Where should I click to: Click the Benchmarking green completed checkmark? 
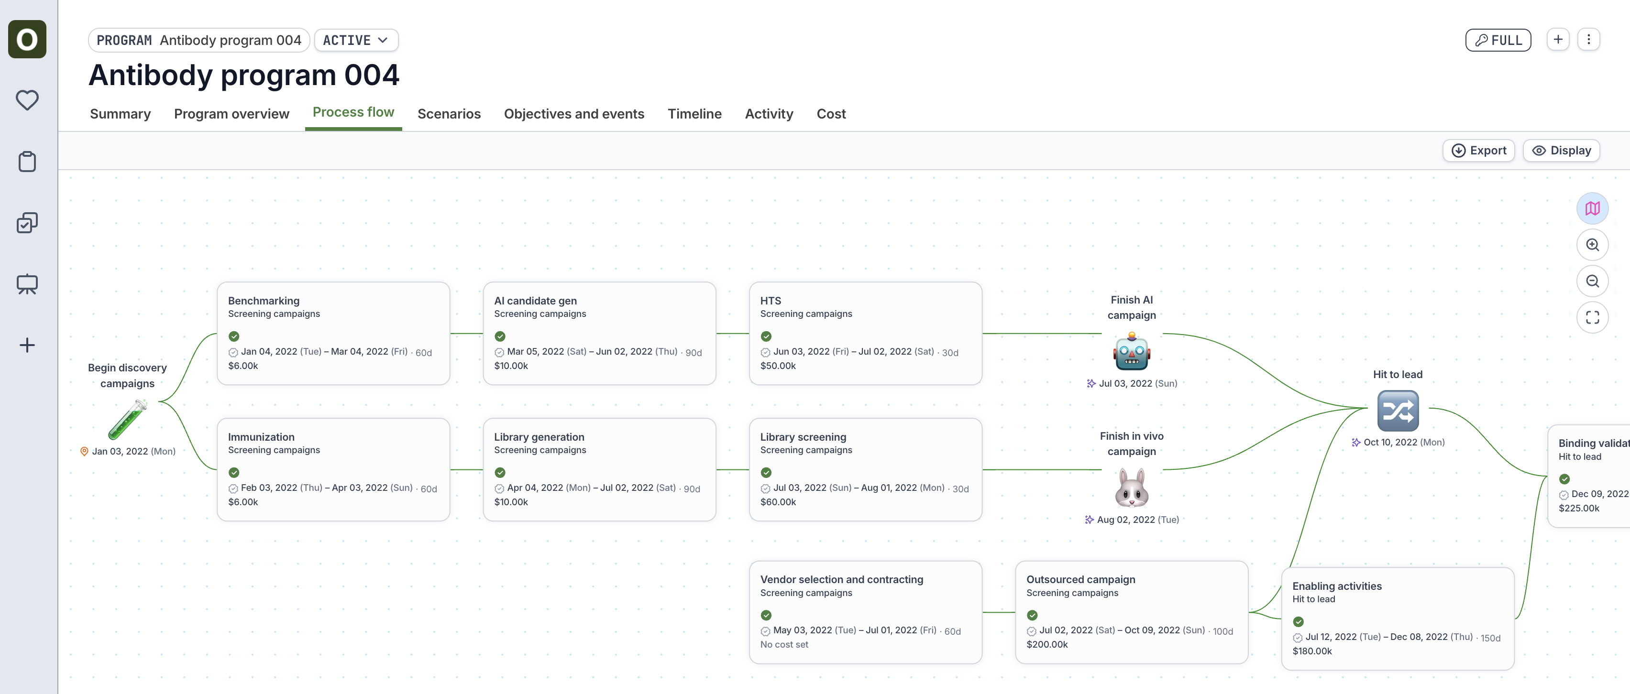pyautogui.click(x=234, y=336)
